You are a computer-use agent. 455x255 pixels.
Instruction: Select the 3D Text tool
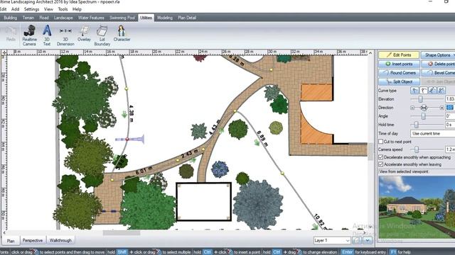click(x=47, y=35)
